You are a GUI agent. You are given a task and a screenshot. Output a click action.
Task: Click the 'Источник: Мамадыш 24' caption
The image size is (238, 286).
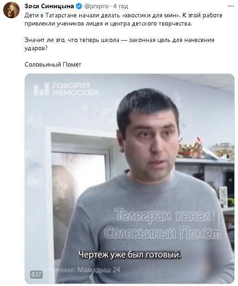pyautogui.click(x=81, y=270)
